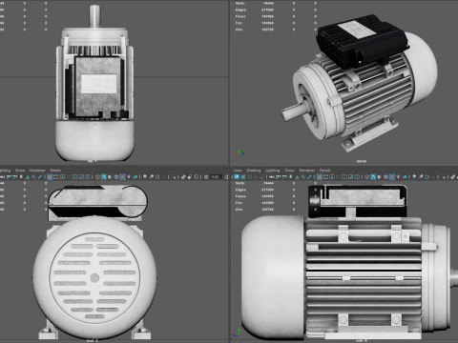Switch front panel to Wireframe shading

97,177
